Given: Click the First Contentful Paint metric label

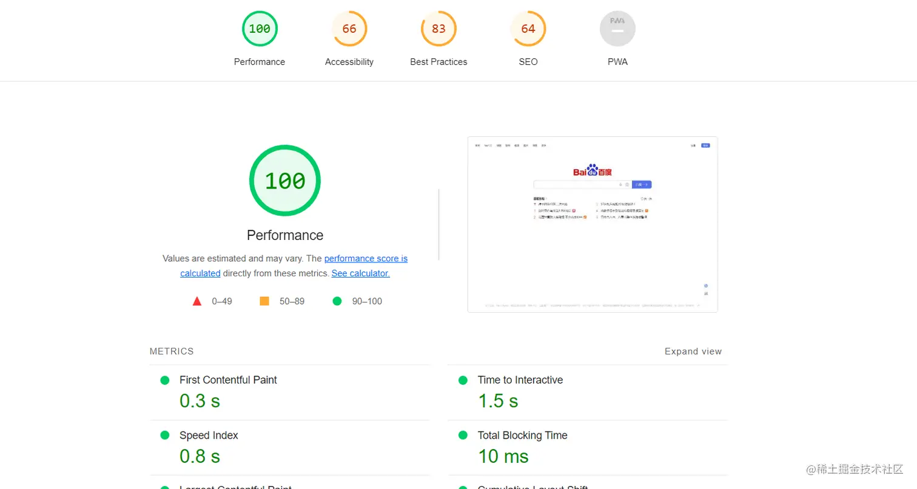Looking at the screenshot, I should point(228,380).
